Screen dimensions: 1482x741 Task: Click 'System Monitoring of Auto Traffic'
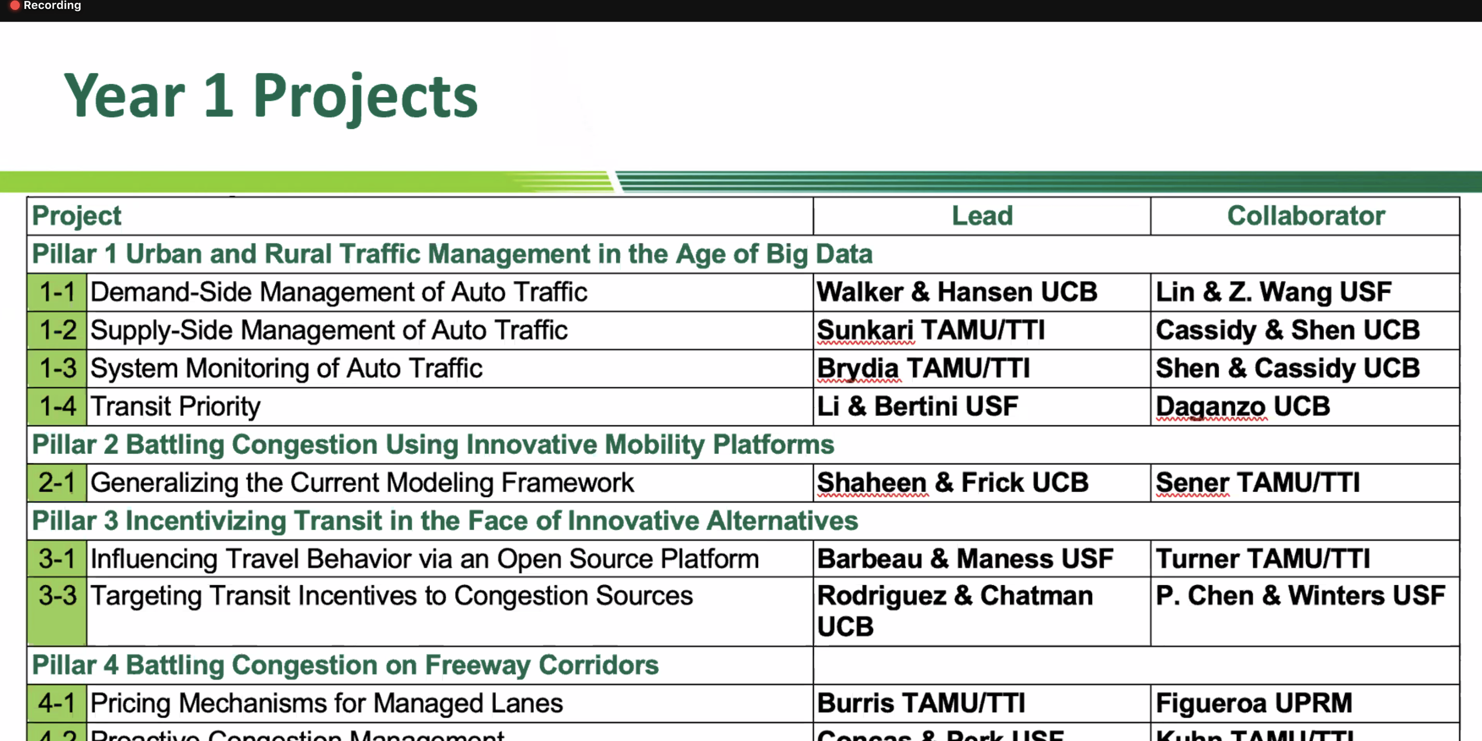point(287,368)
